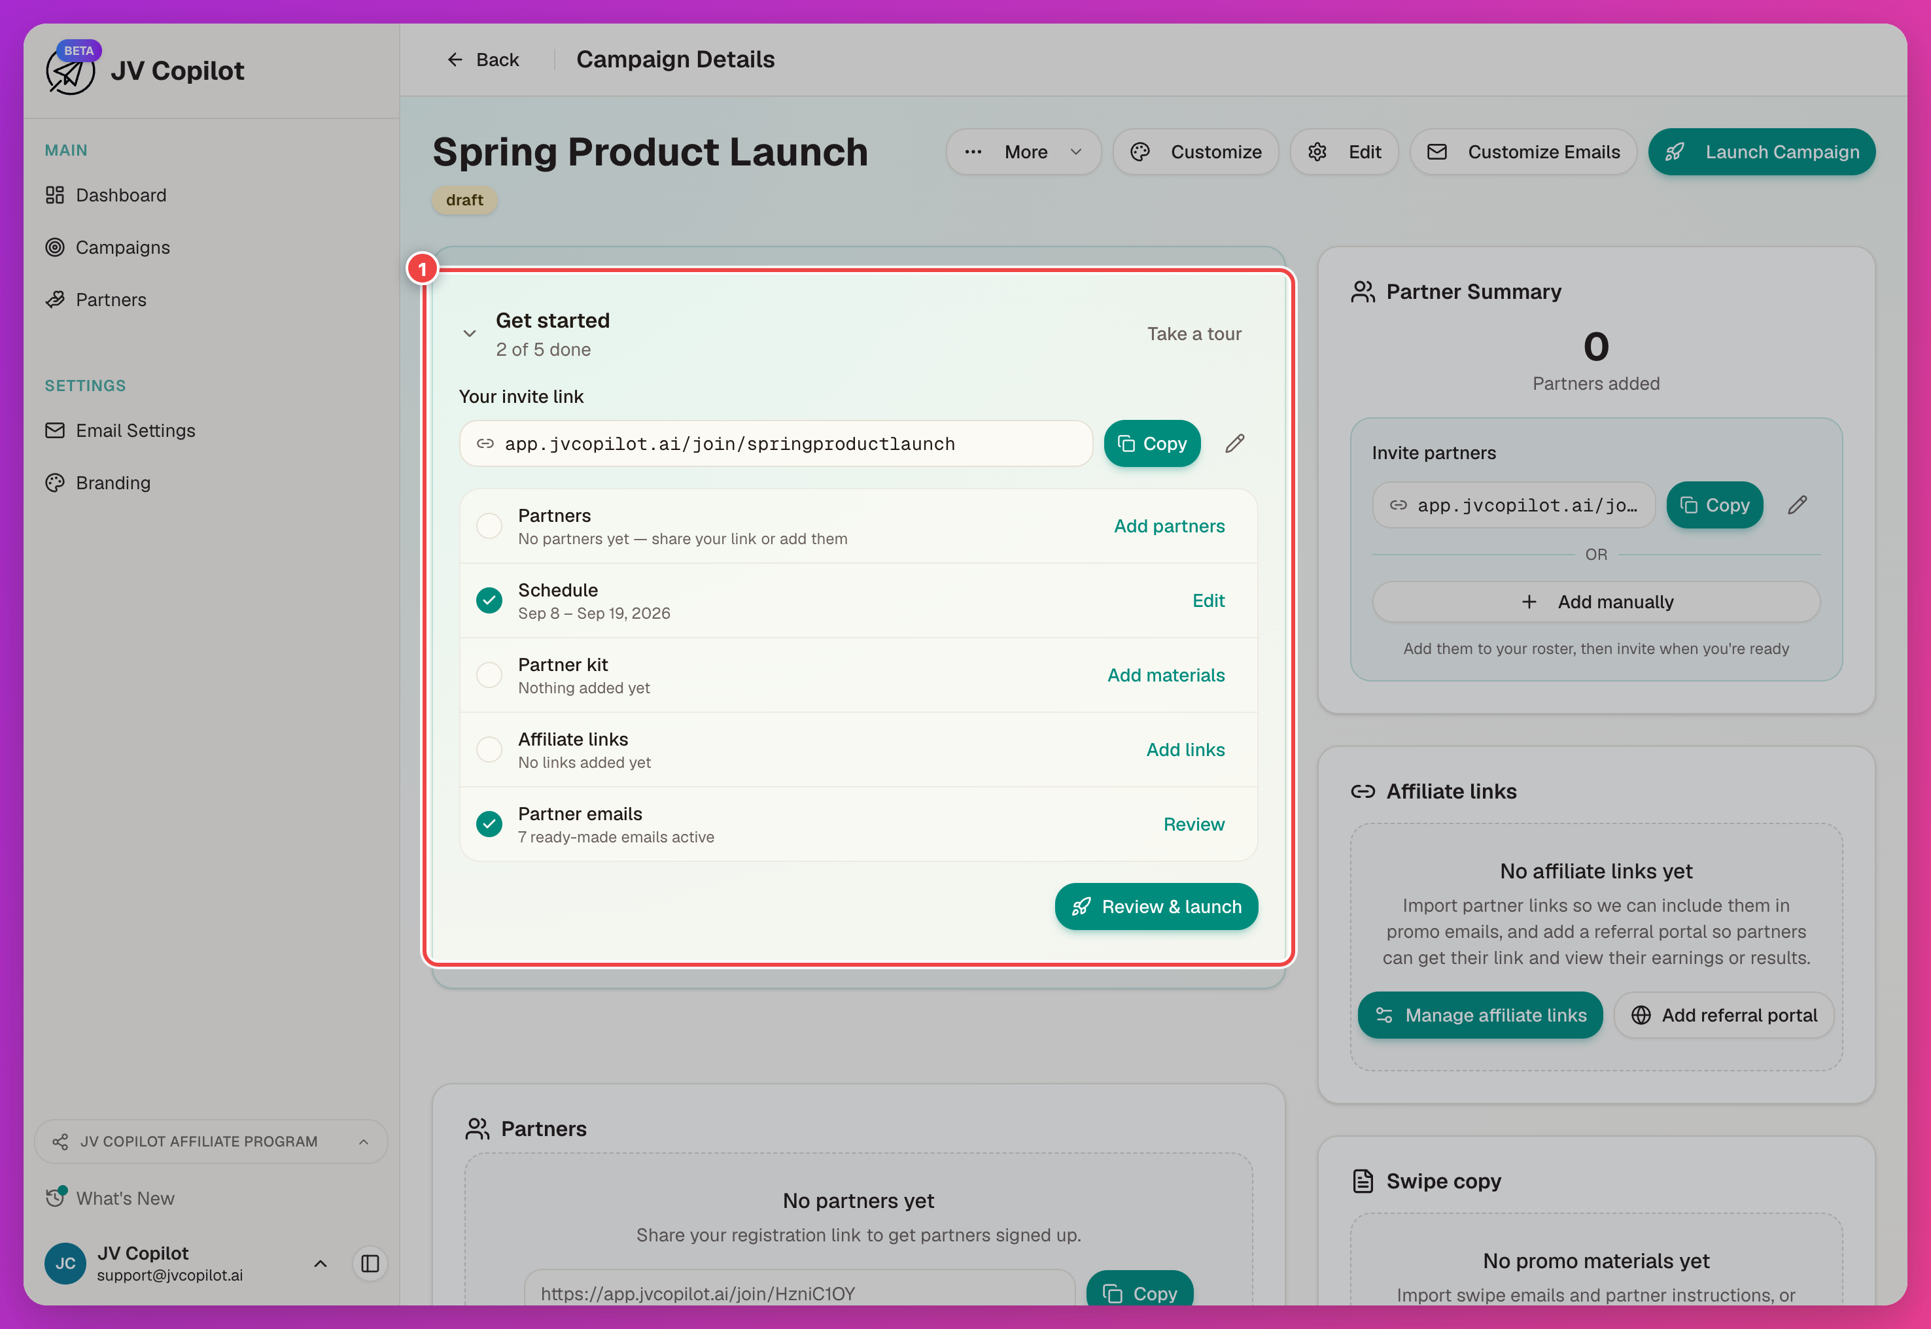Click the Partners section people icon
This screenshot has height=1329, width=1931.
[x=477, y=1129]
